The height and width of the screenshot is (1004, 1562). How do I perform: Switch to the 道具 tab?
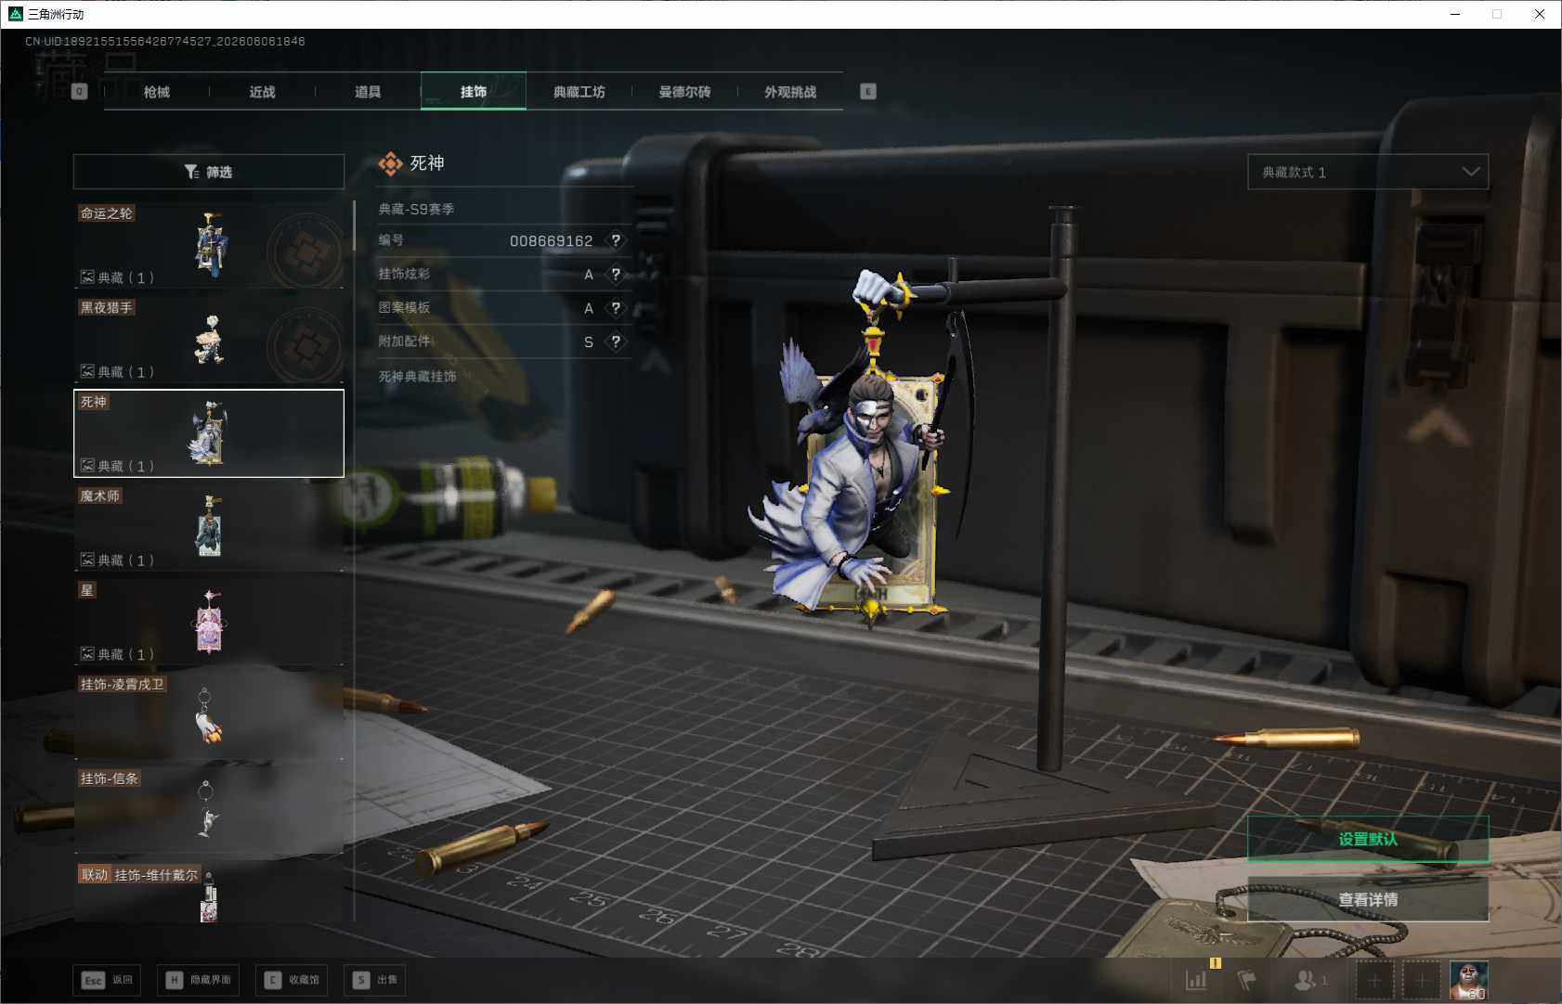[x=368, y=92]
